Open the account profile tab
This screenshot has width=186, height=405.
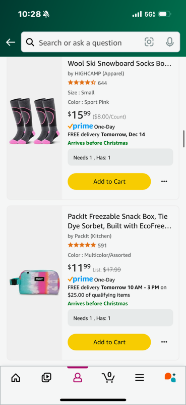click(x=78, y=378)
